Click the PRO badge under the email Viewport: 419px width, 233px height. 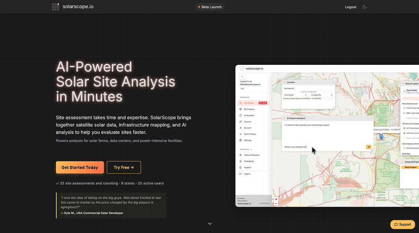click(242, 89)
